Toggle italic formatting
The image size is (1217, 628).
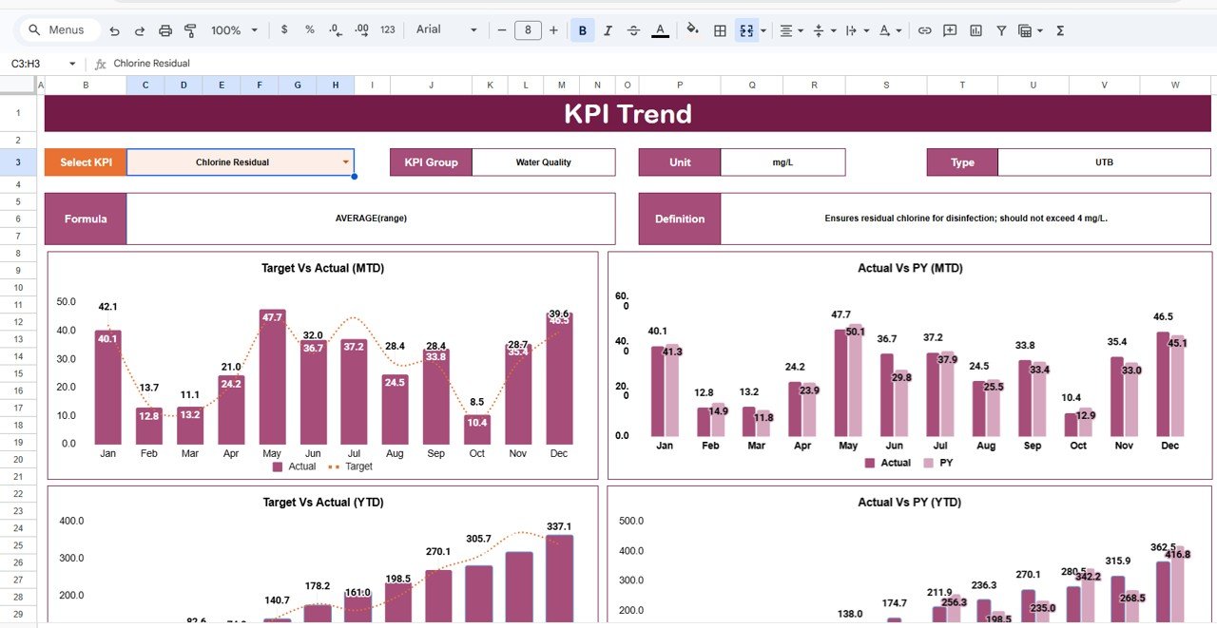608,29
